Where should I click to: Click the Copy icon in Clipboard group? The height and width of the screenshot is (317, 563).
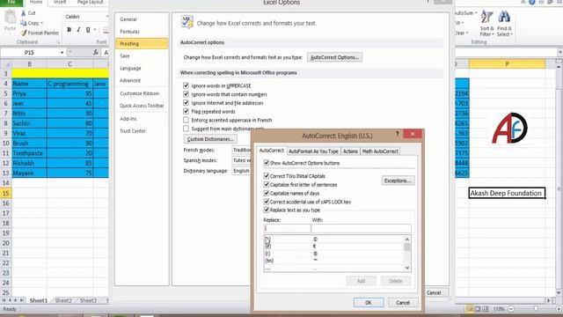tap(24, 23)
